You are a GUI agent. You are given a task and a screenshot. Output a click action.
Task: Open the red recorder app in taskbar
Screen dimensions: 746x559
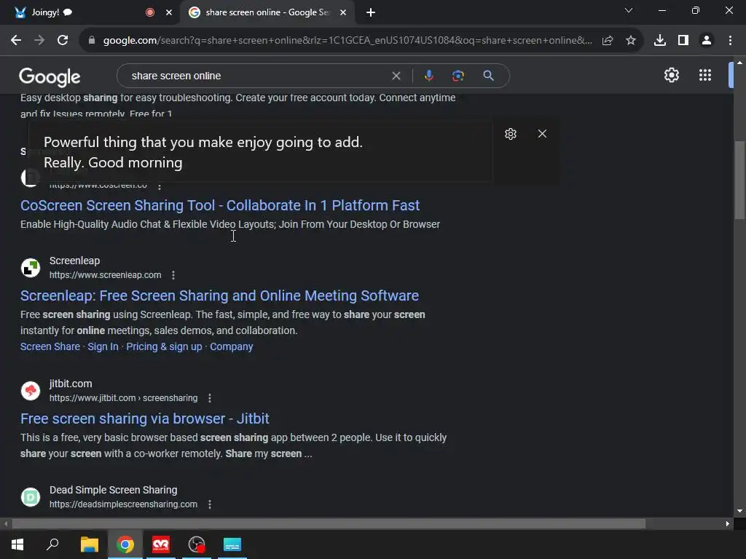tap(161, 544)
